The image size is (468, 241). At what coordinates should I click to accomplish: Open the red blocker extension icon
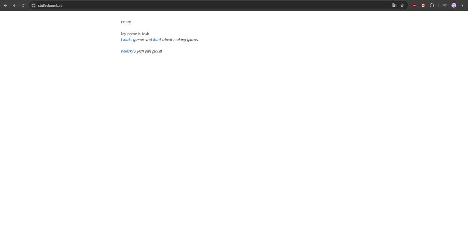pyautogui.click(x=414, y=5)
